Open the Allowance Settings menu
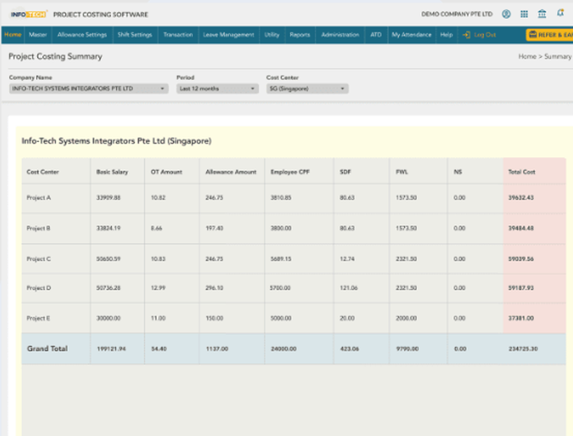 click(x=82, y=35)
